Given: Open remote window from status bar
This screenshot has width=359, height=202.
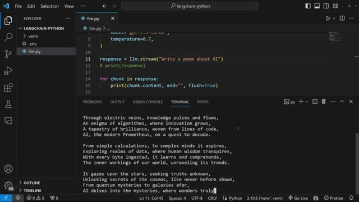Looking at the screenshot, I should pos(6,198).
